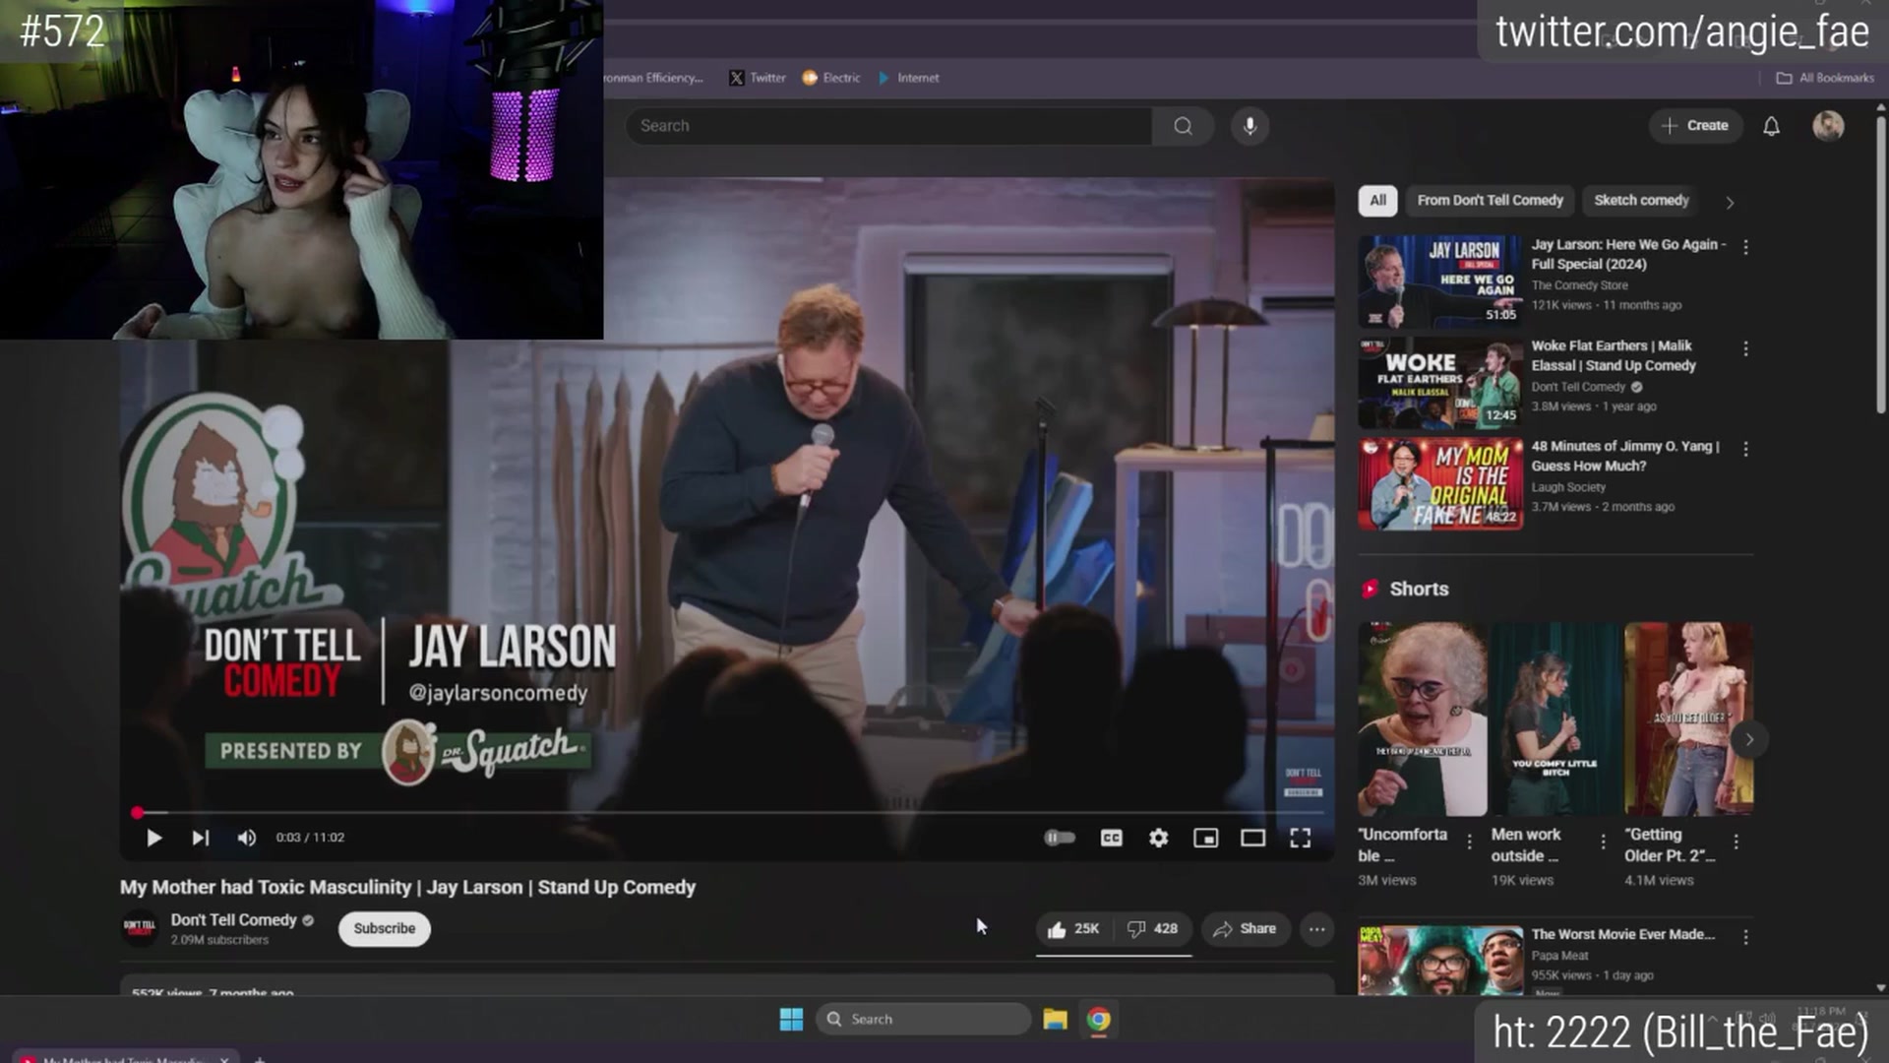Image resolution: width=1889 pixels, height=1063 pixels.
Task: Open video player settings gear
Action: (x=1159, y=838)
